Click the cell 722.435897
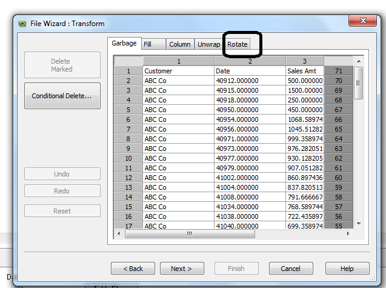The image size is (386, 288). 305,216
